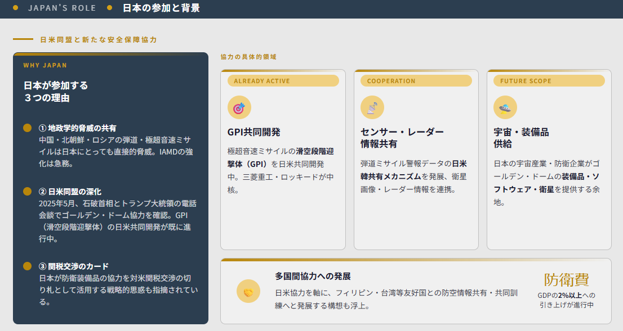
Task: Click the large 防衛費 gold text
Action: point(566,280)
